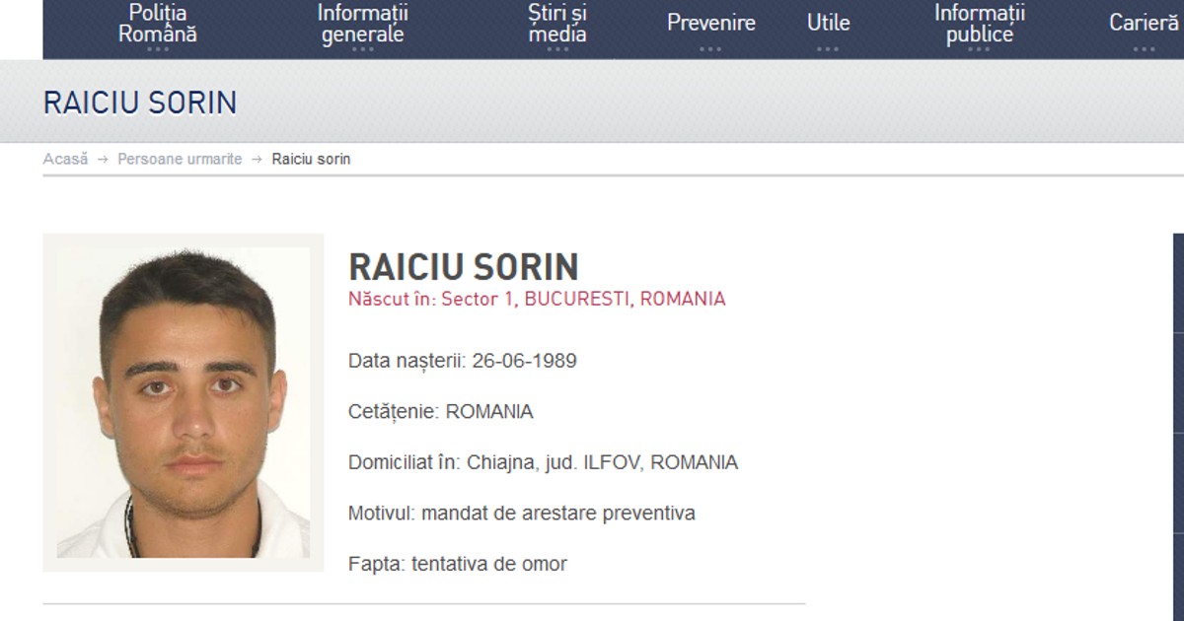1184x621 pixels.
Task: Click the Fapta: tentativa de omor text
Action: click(458, 565)
